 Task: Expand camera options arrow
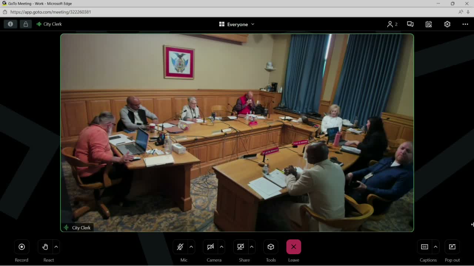click(x=221, y=247)
